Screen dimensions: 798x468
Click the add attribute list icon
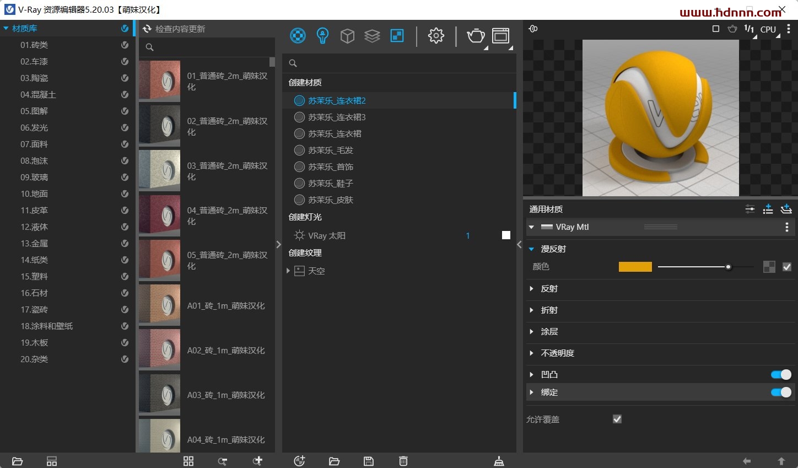click(x=768, y=209)
